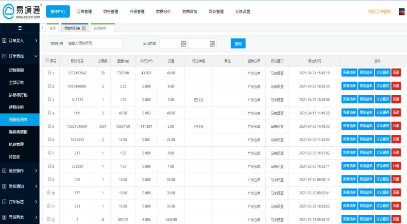Click the blue 查询 search button
407x224 pixels.
238,44
